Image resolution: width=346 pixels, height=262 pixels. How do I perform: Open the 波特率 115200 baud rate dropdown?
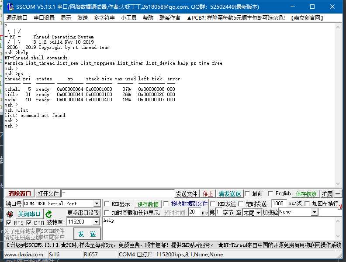(96, 222)
